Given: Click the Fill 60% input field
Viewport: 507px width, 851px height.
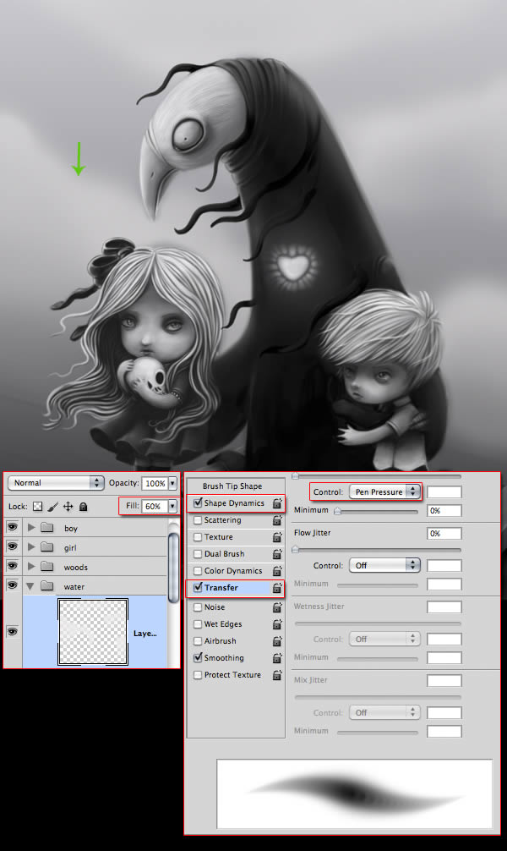Looking at the screenshot, I should point(155,507).
